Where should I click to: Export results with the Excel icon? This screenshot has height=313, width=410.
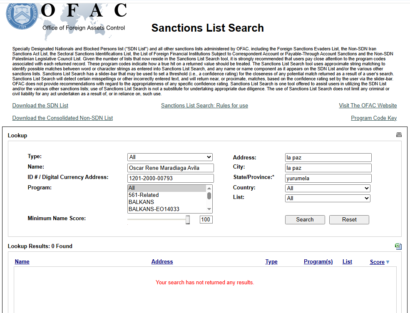coord(398,246)
